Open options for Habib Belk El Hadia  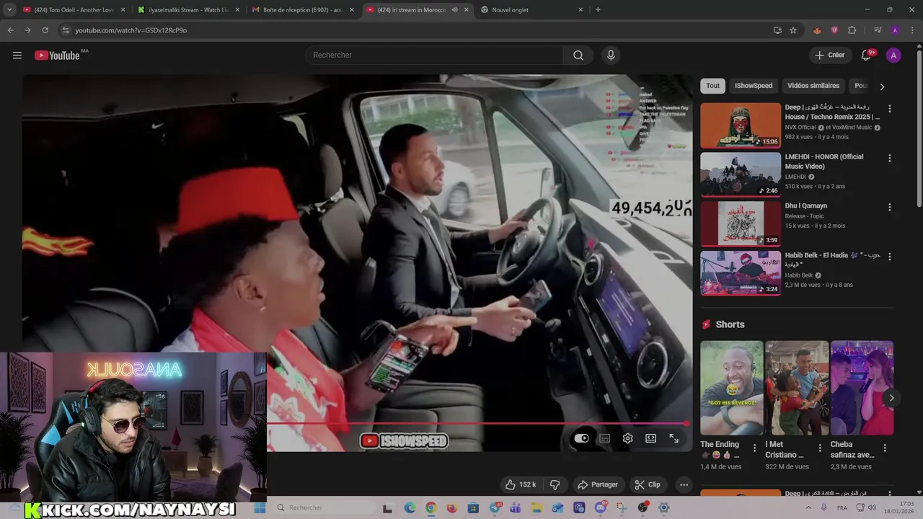(x=889, y=257)
